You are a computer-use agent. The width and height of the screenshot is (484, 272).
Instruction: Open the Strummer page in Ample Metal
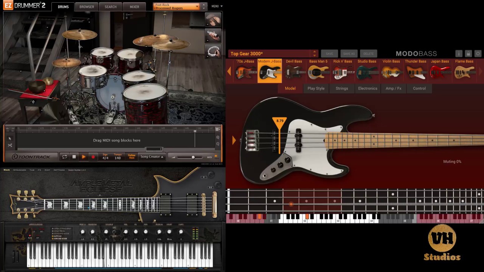pyautogui.click(x=20, y=170)
